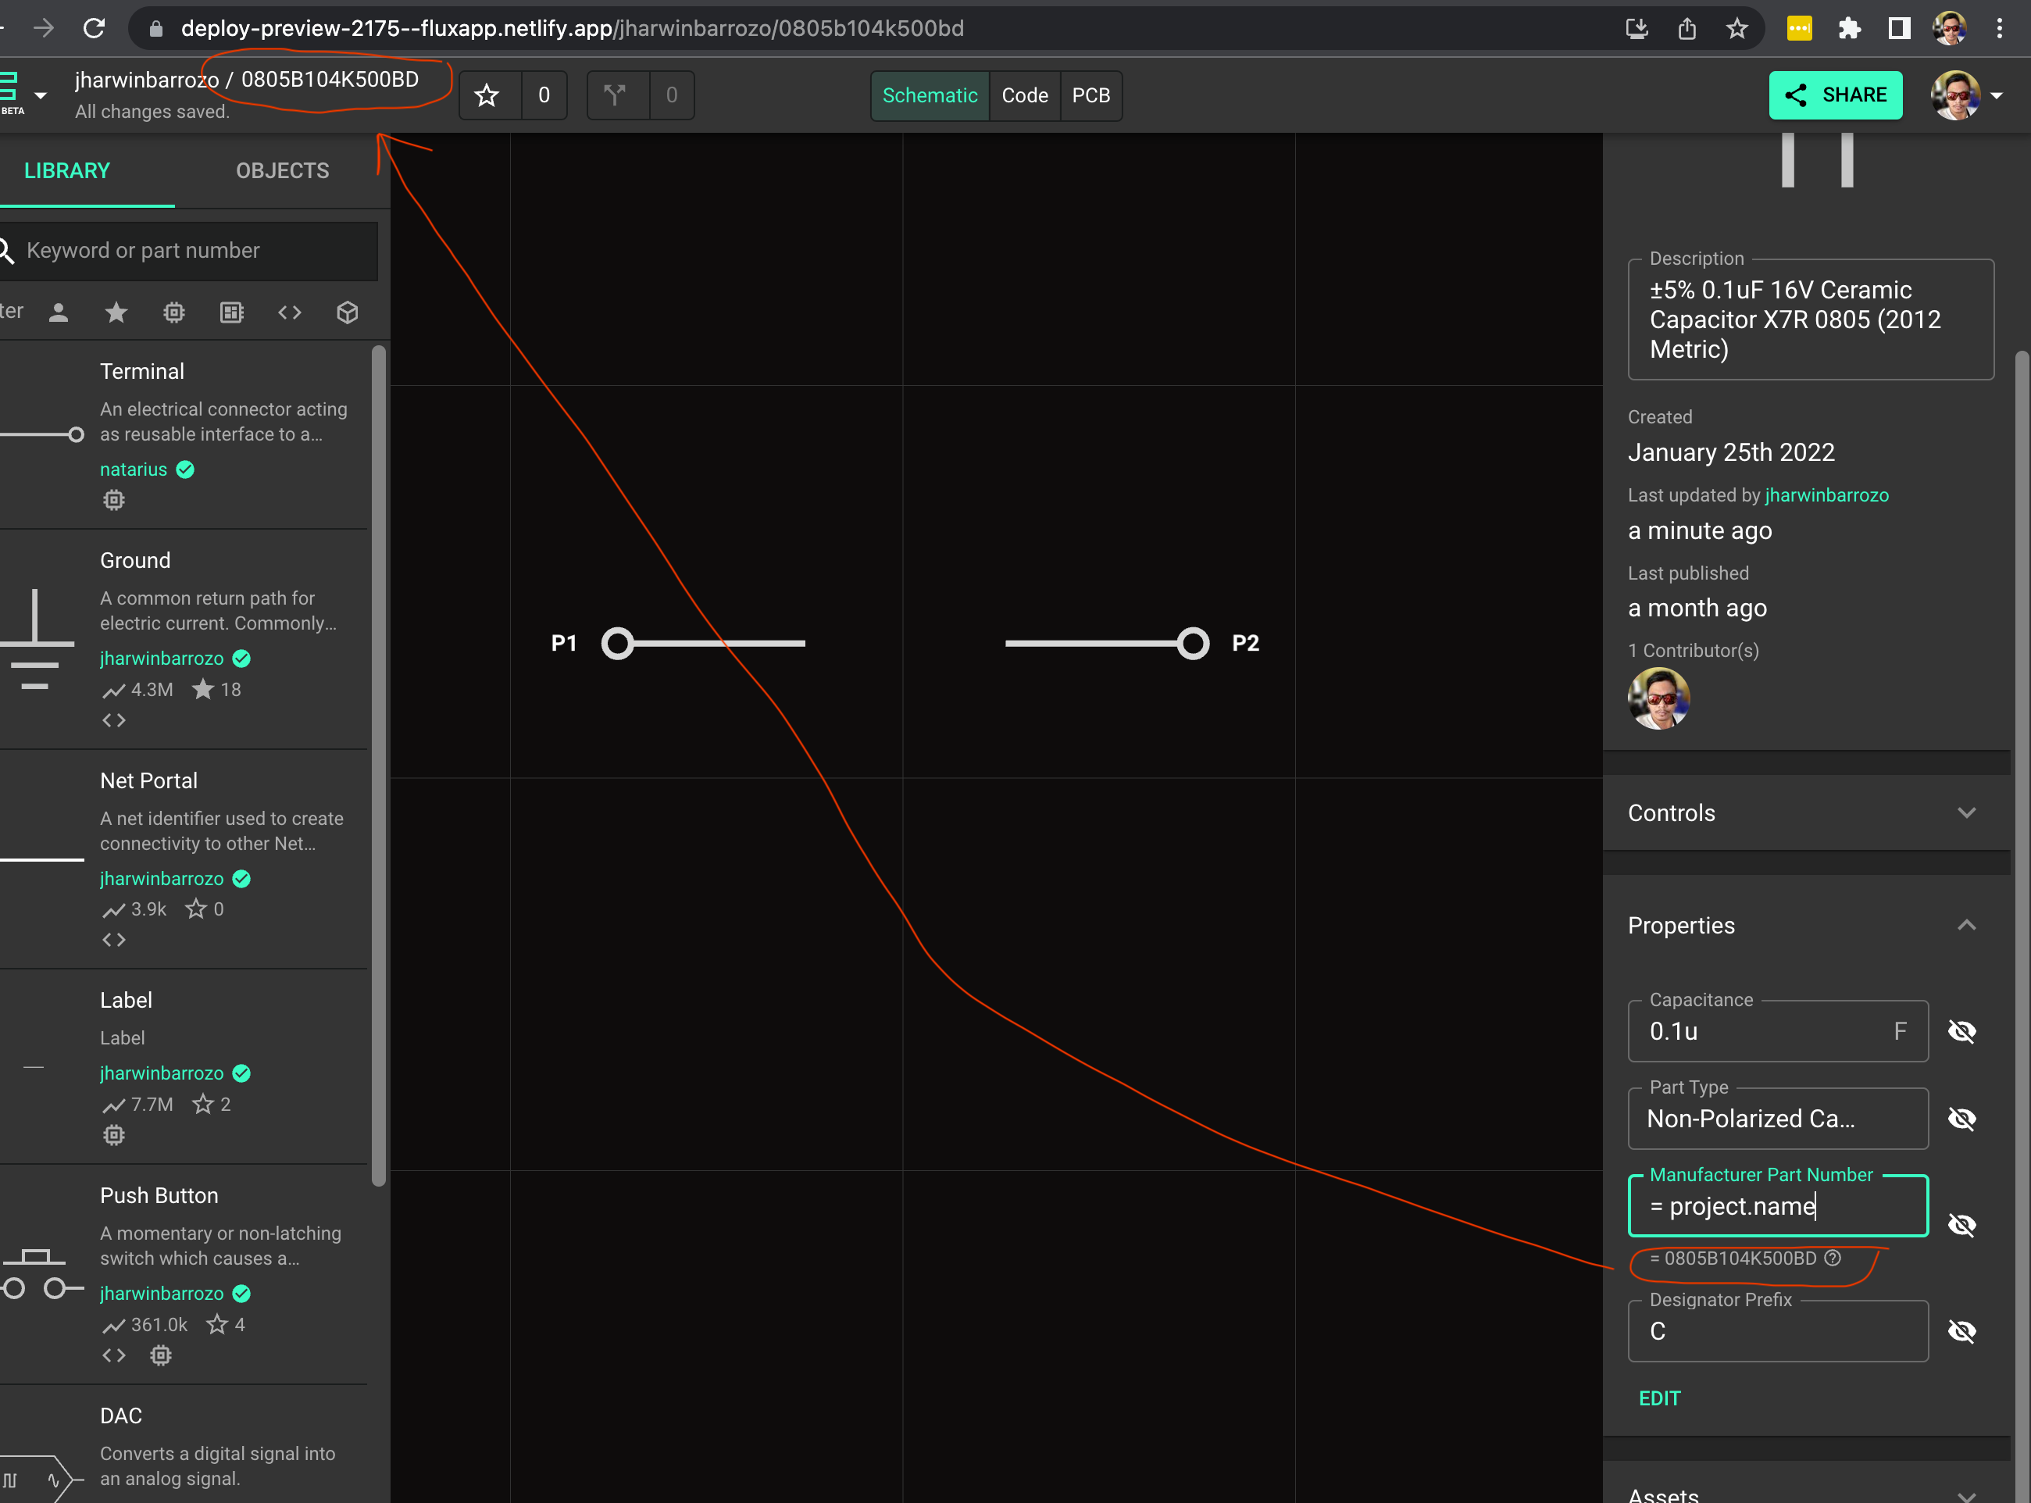Click the jharwinbarrozo owner name in header
The height and width of the screenshot is (1503, 2031).
tap(146, 80)
